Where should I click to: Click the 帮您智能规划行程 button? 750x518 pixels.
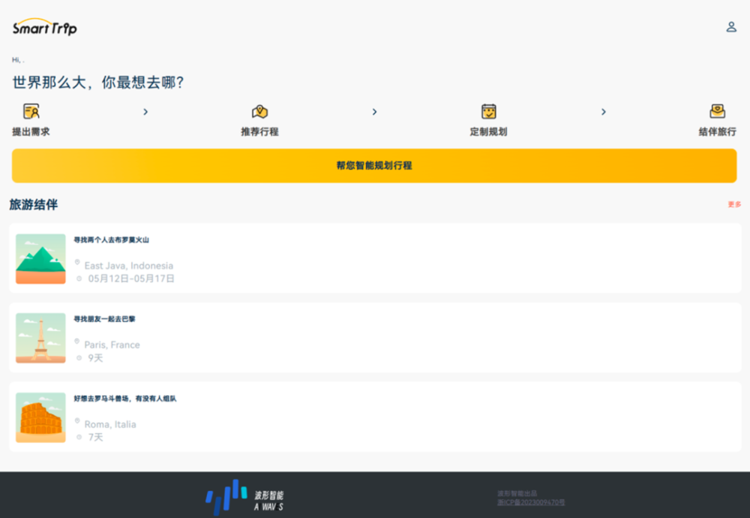[374, 166]
